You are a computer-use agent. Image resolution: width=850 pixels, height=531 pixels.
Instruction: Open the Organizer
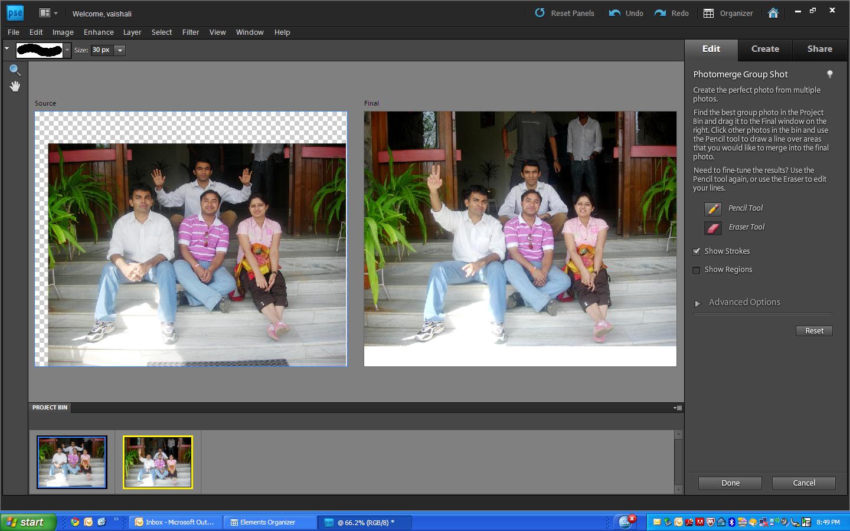point(728,13)
